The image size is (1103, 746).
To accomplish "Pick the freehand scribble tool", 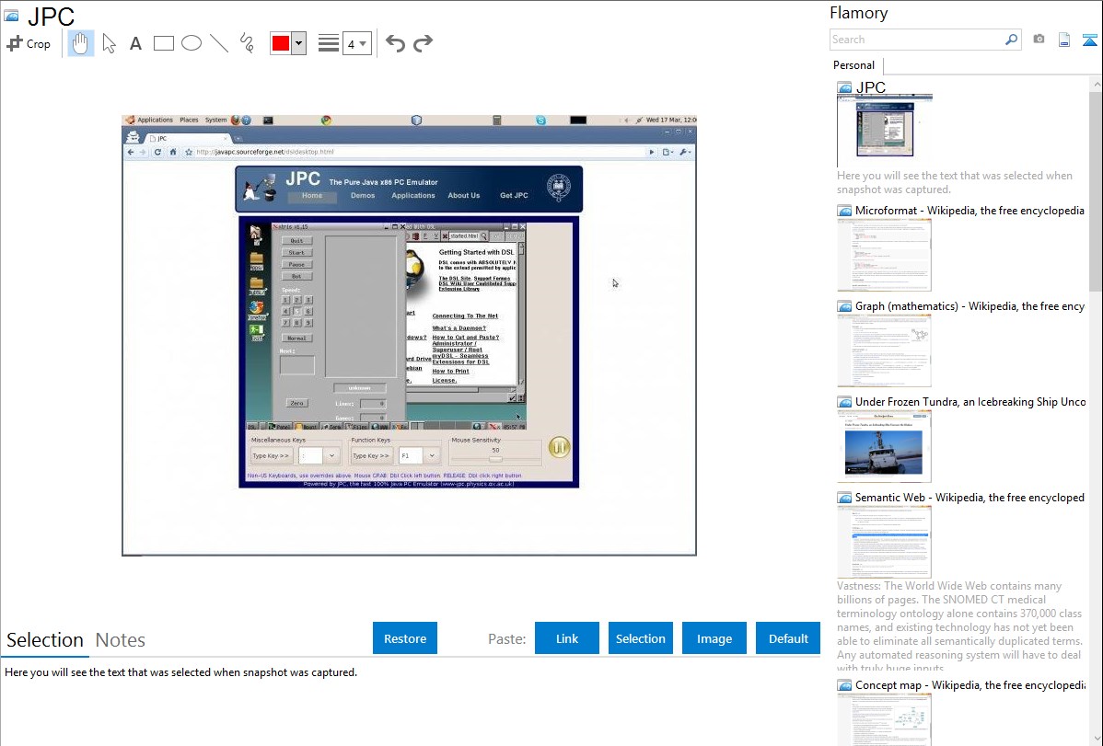I will (x=247, y=43).
